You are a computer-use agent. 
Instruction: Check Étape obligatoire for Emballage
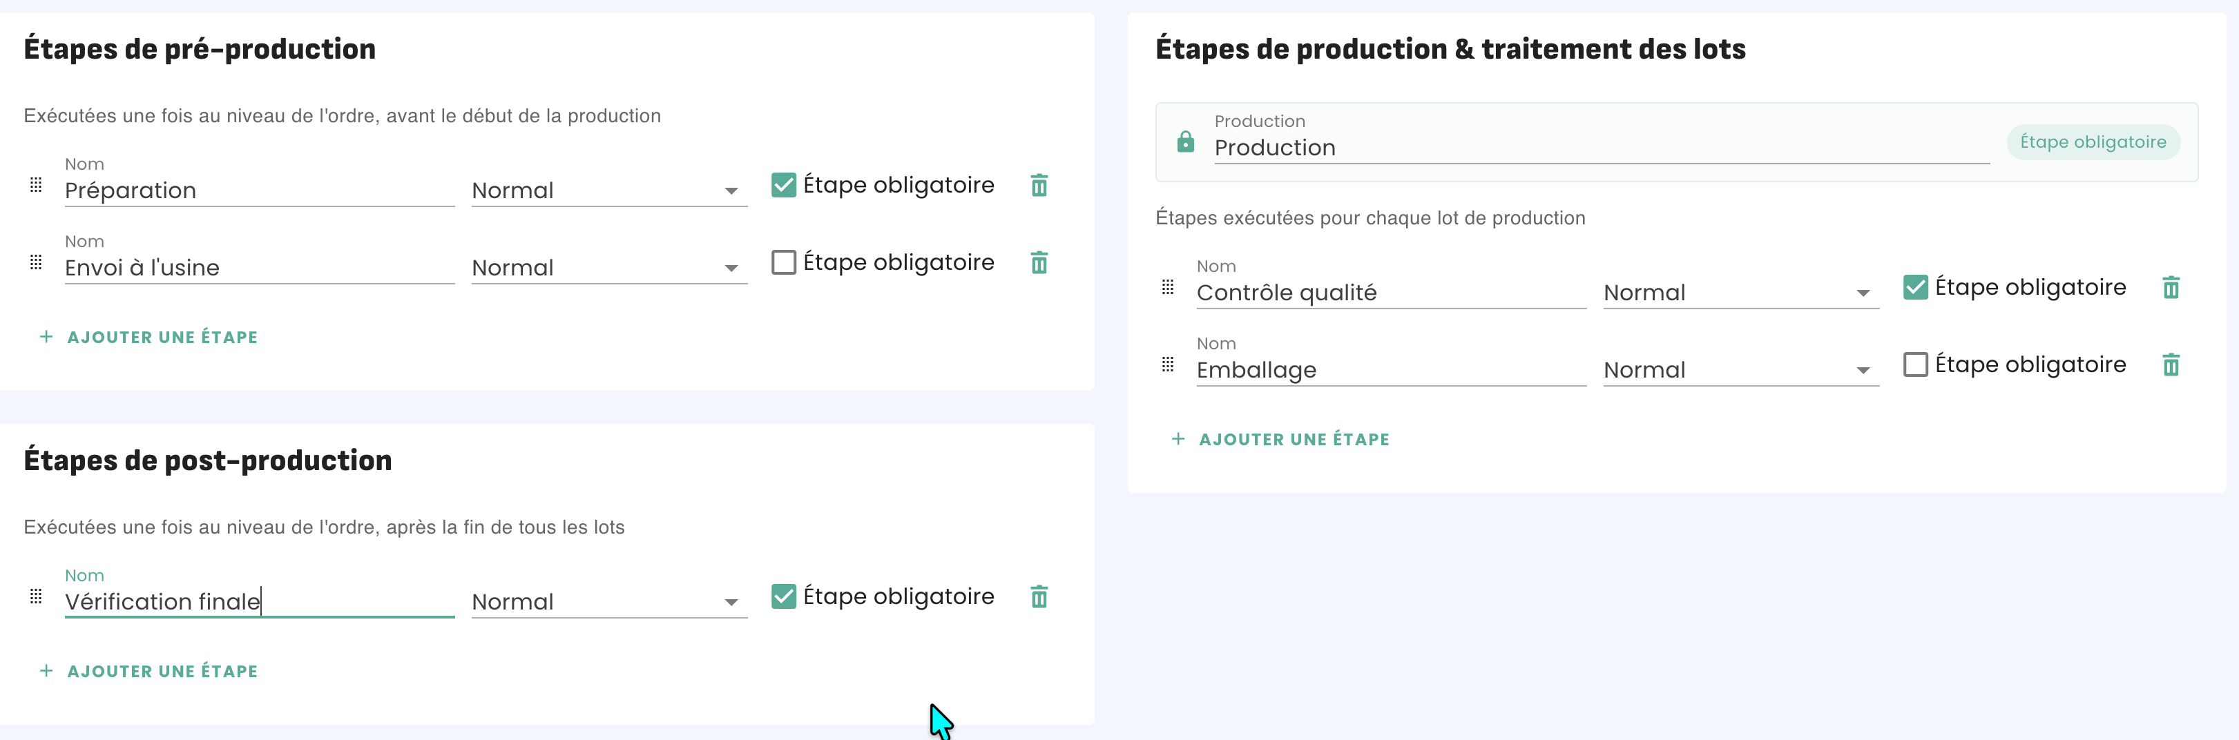(x=1915, y=364)
